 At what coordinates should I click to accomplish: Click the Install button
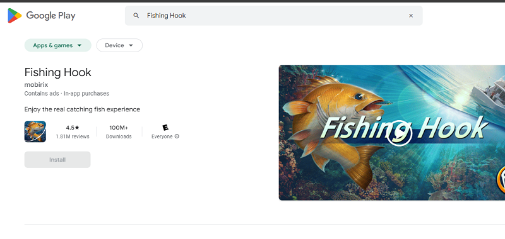(57, 160)
